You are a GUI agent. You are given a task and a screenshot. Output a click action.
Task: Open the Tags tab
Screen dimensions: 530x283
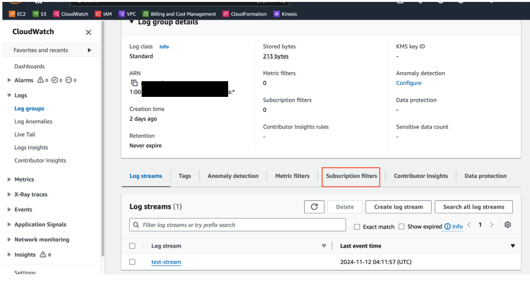[184, 176]
